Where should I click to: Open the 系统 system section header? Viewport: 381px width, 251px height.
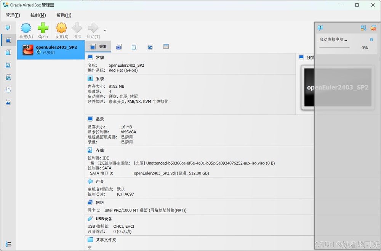[100, 79]
